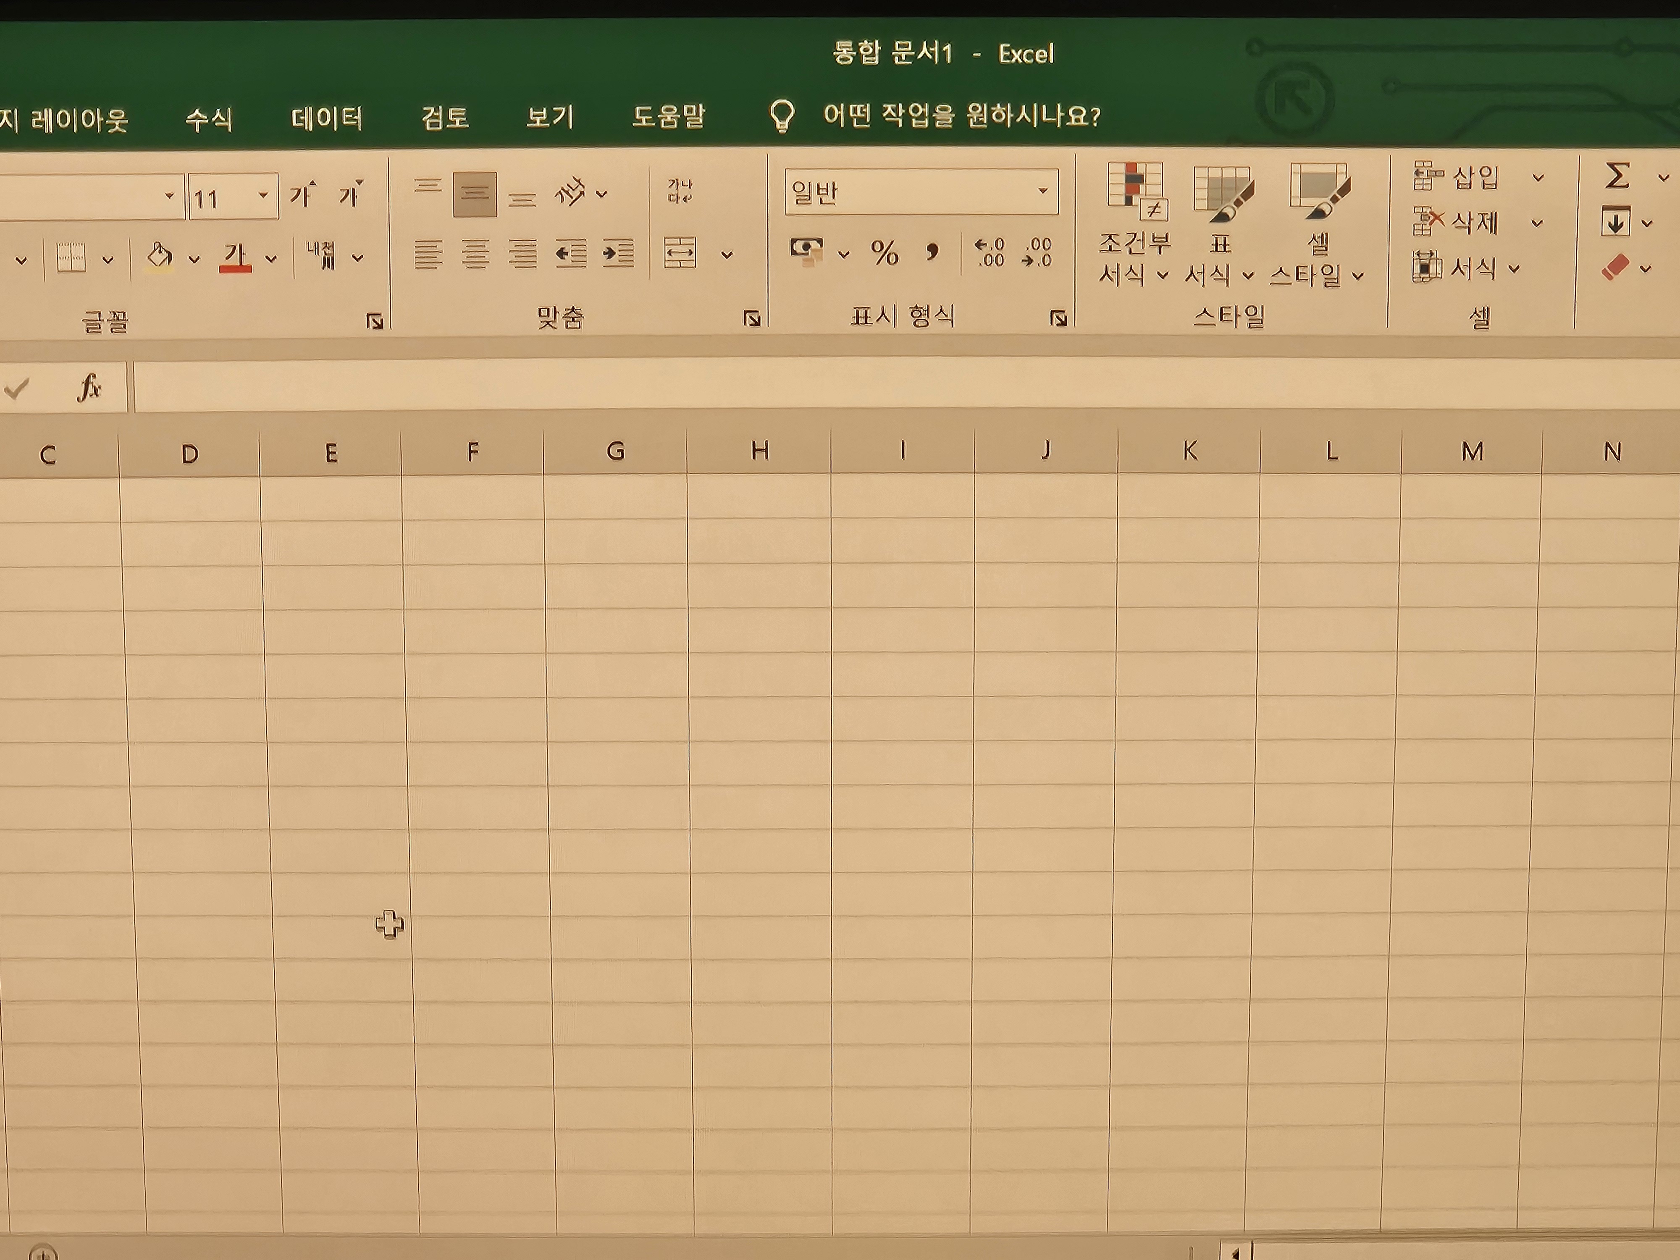
Task: Click the AutoSum sigma icon
Action: pyautogui.click(x=1617, y=176)
